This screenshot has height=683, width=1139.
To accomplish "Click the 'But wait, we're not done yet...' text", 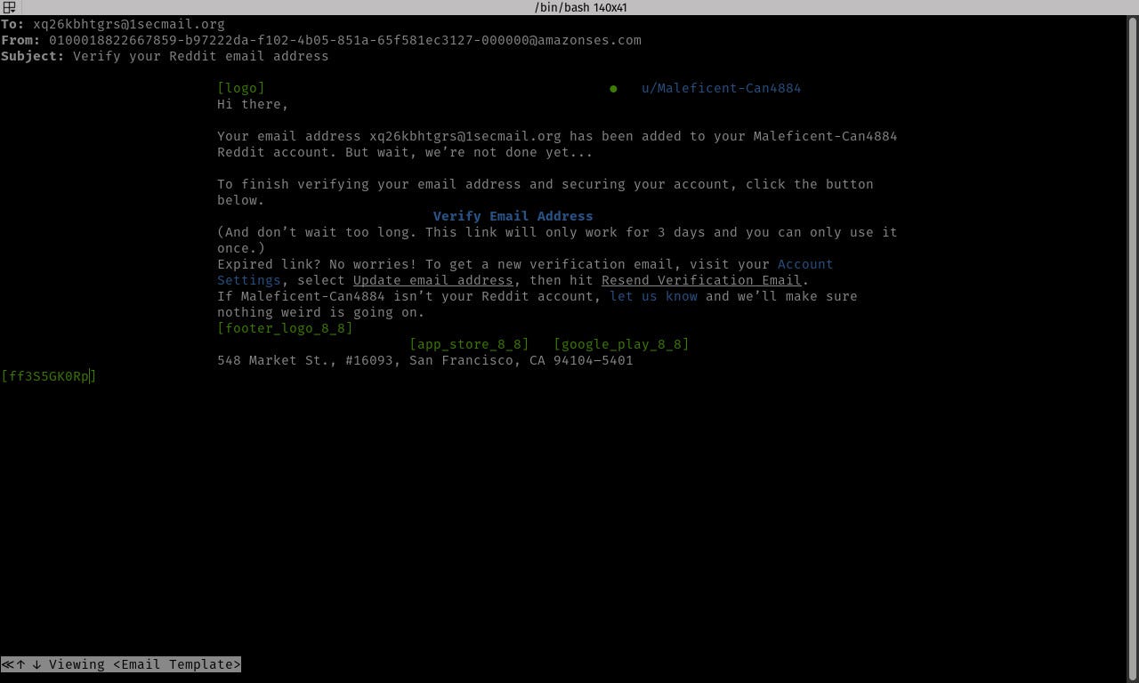I will pos(468,152).
